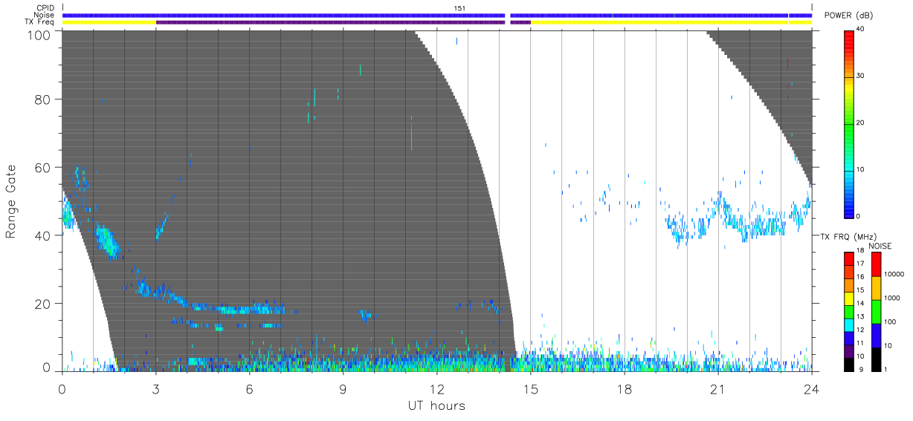
Task: Click the "TX Freq" row label above the plot
Action: click(x=40, y=22)
